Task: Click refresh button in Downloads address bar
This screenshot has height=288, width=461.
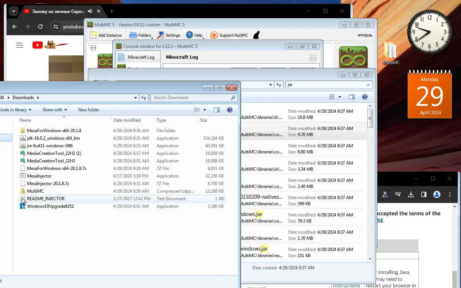Action: tap(144, 98)
